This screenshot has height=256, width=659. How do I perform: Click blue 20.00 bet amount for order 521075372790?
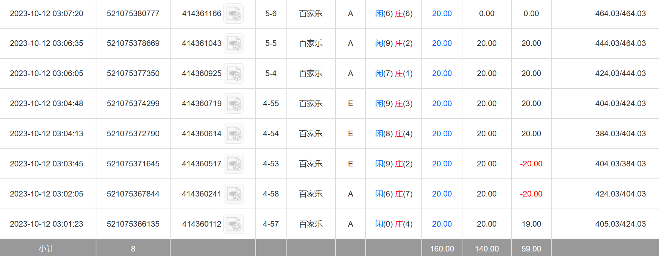[x=442, y=134]
